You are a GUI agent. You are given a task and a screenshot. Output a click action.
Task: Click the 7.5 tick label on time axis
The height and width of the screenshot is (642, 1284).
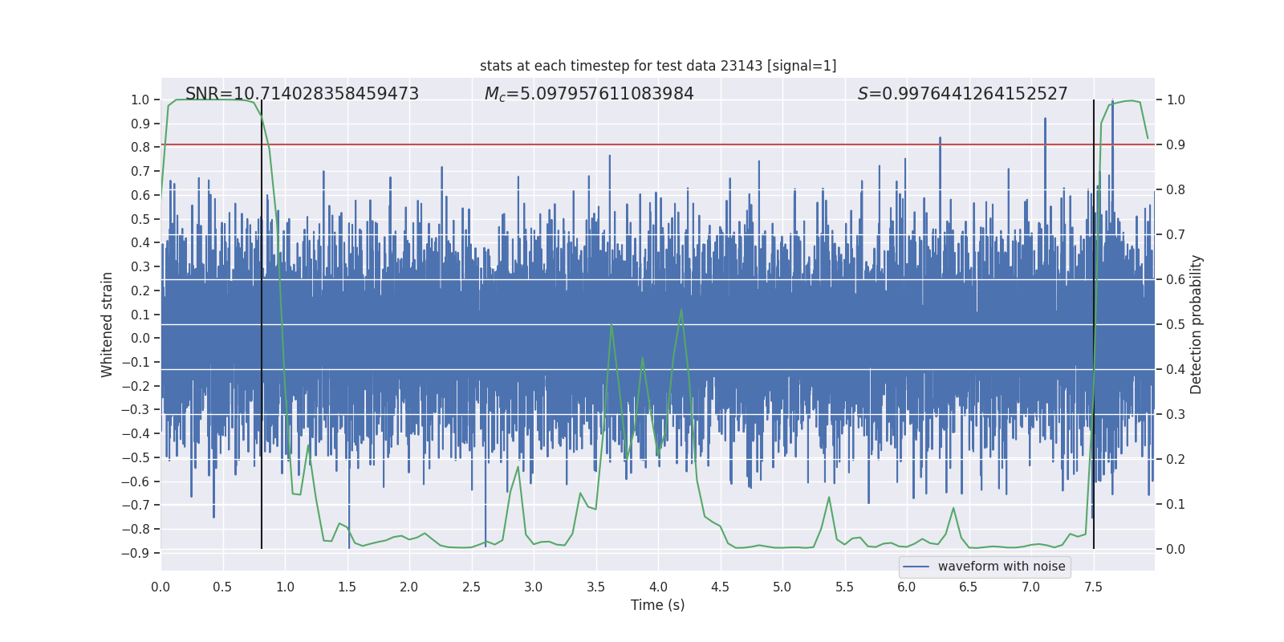tap(1093, 587)
